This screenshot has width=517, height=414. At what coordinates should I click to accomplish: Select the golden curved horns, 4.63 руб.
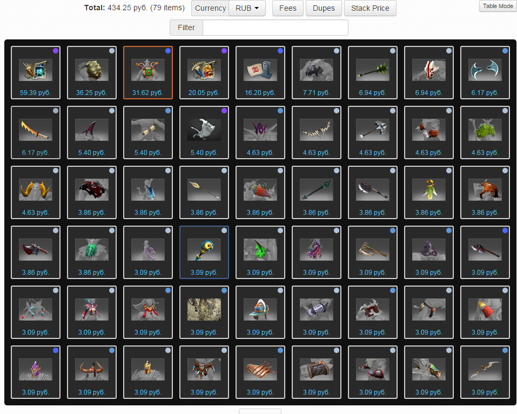tap(36, 192)
